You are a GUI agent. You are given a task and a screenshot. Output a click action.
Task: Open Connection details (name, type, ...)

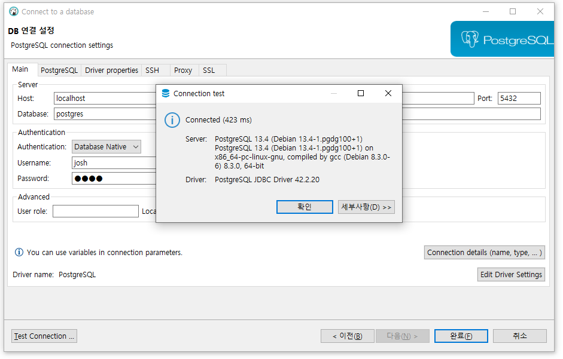(x=485, y=253)
